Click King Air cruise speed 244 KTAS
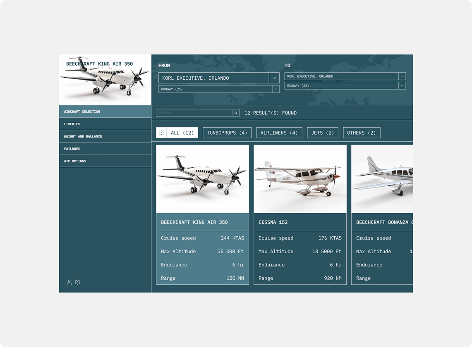 pos(232,238)
